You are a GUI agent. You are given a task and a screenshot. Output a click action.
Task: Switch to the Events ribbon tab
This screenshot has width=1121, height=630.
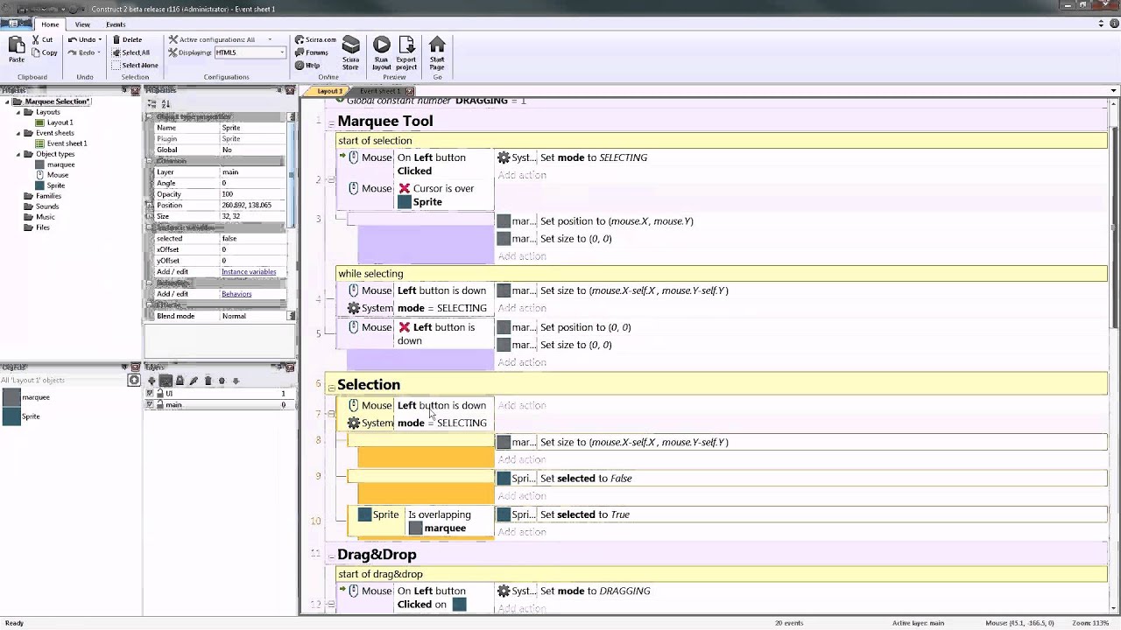click(x=116, y=24)
